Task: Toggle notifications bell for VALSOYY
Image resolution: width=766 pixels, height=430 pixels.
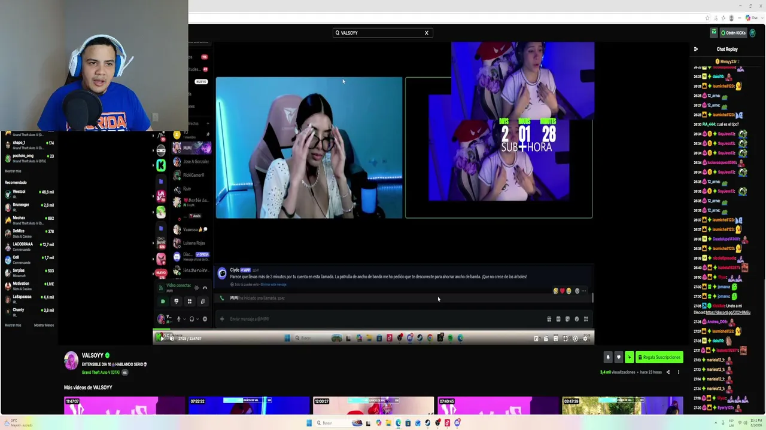Action: coord(608,357)
